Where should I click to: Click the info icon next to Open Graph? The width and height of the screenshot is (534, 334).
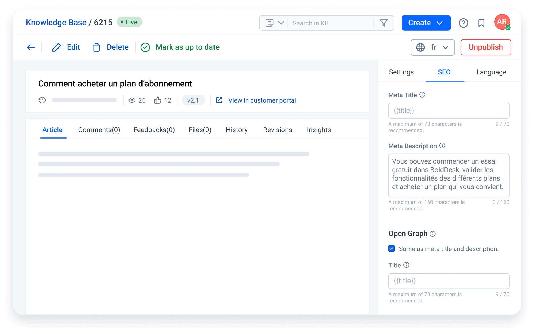tap(433, 234)
